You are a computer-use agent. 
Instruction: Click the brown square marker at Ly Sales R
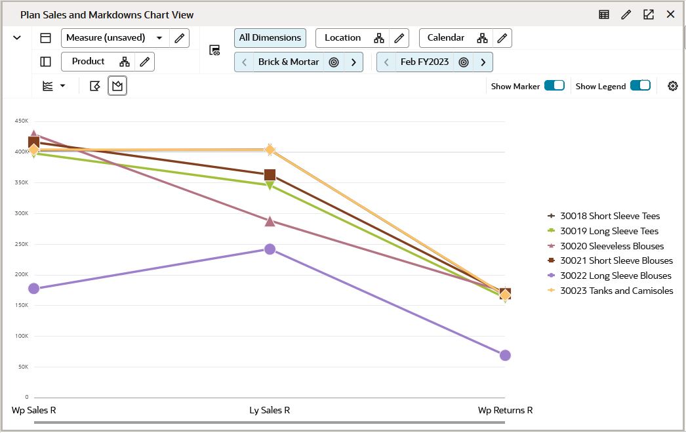pos(270,175)
